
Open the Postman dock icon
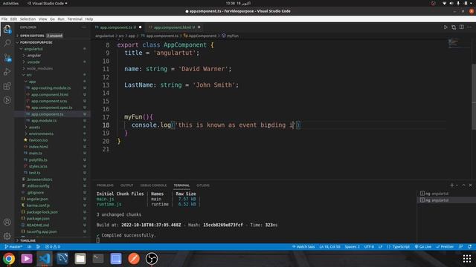[134, 259]
